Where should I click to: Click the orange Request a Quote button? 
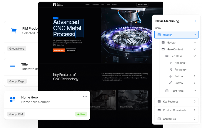pos(59,50)
